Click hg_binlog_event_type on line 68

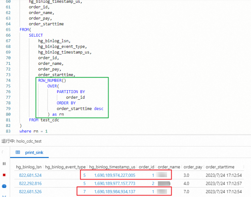62,47
